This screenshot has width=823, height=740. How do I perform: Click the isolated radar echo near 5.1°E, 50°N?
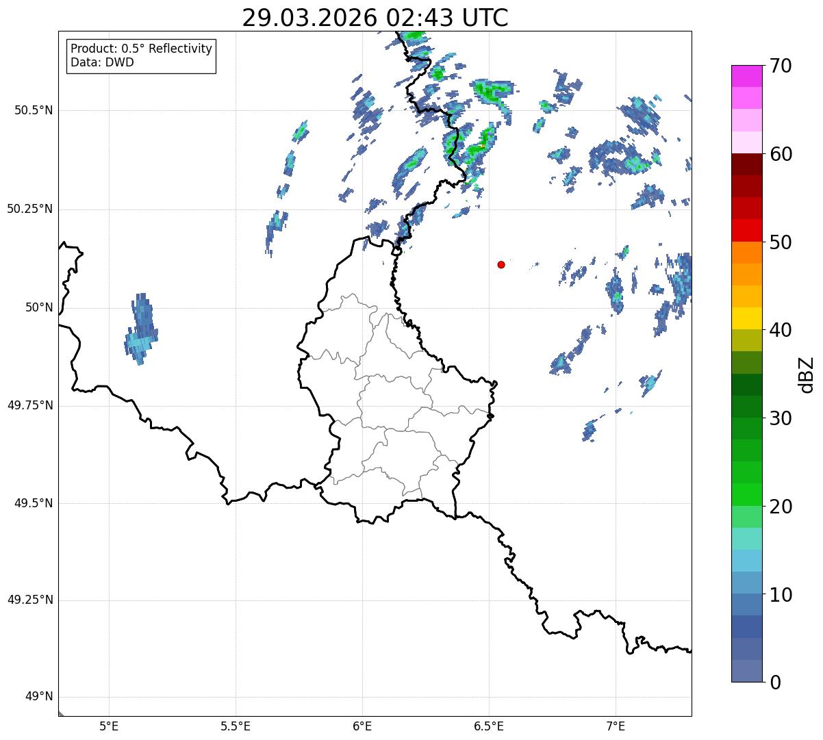click(142, 329)
